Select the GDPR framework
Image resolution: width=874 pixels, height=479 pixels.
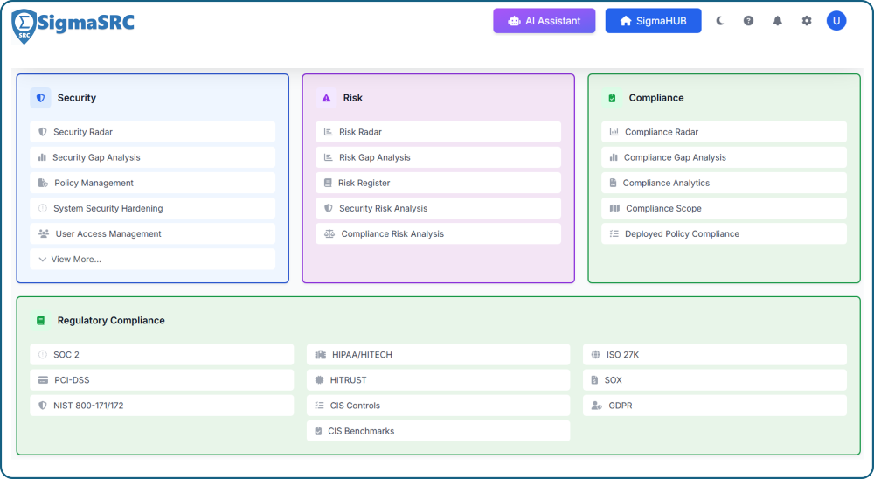coord(715,406)
